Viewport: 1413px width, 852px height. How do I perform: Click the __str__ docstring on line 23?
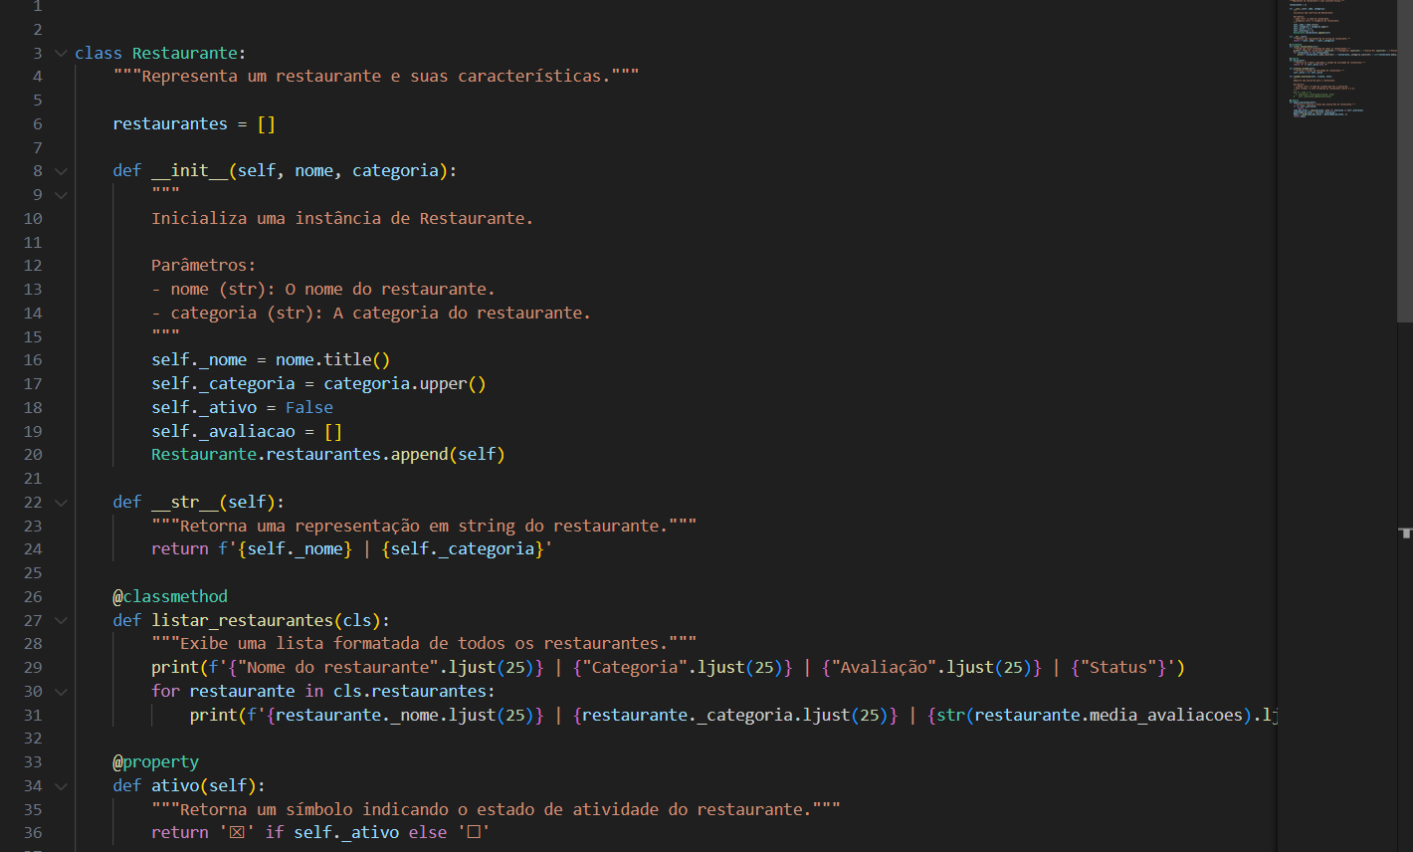pos(424,527)
